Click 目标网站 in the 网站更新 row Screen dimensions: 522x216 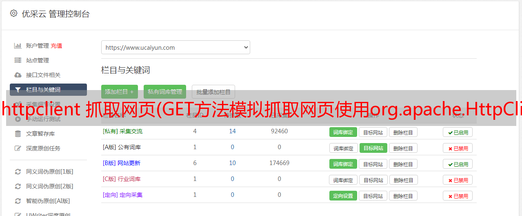click(373, 164)
